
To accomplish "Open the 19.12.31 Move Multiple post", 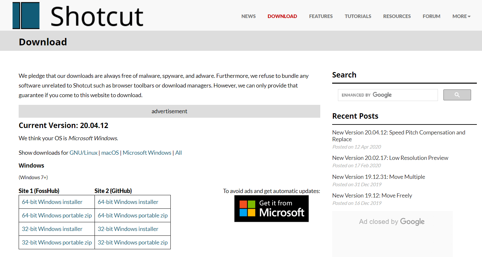I will click(378, 177).
